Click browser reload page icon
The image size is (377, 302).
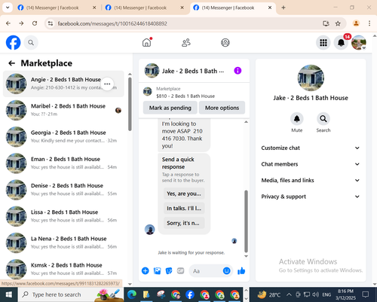pyautogui.click(x=35, y=23)
